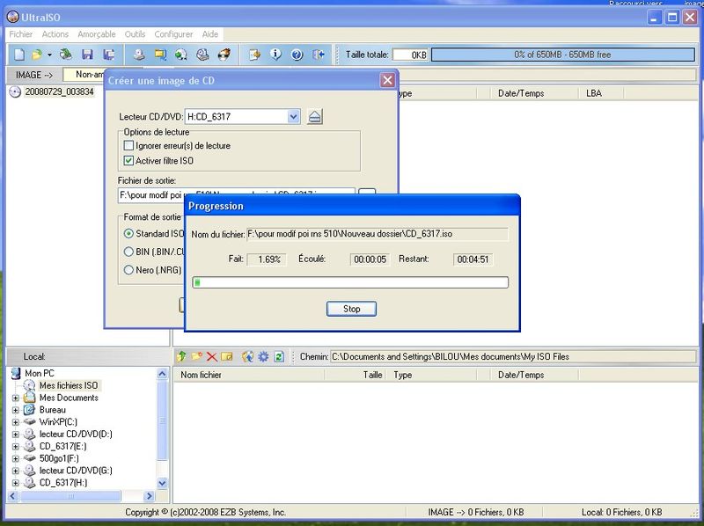The width and height of the screenshot is (704, 526).
Task: Click the Make CD/DVD image icon
Action: [139, 55]
